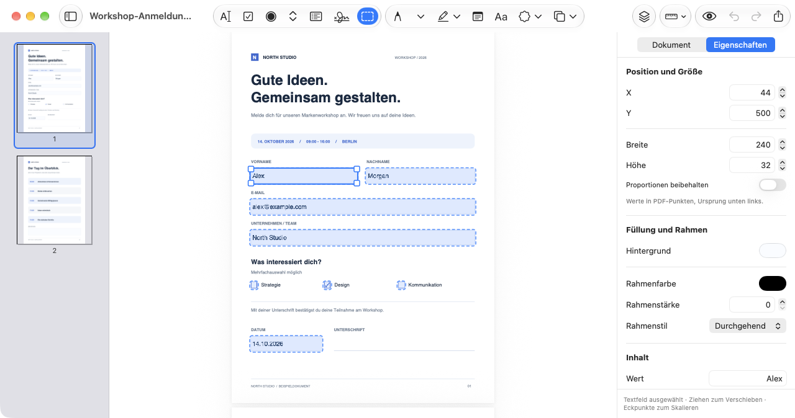Select the text field tool
Viewport: 795px width, 418px height.
[x=225, y=17]
